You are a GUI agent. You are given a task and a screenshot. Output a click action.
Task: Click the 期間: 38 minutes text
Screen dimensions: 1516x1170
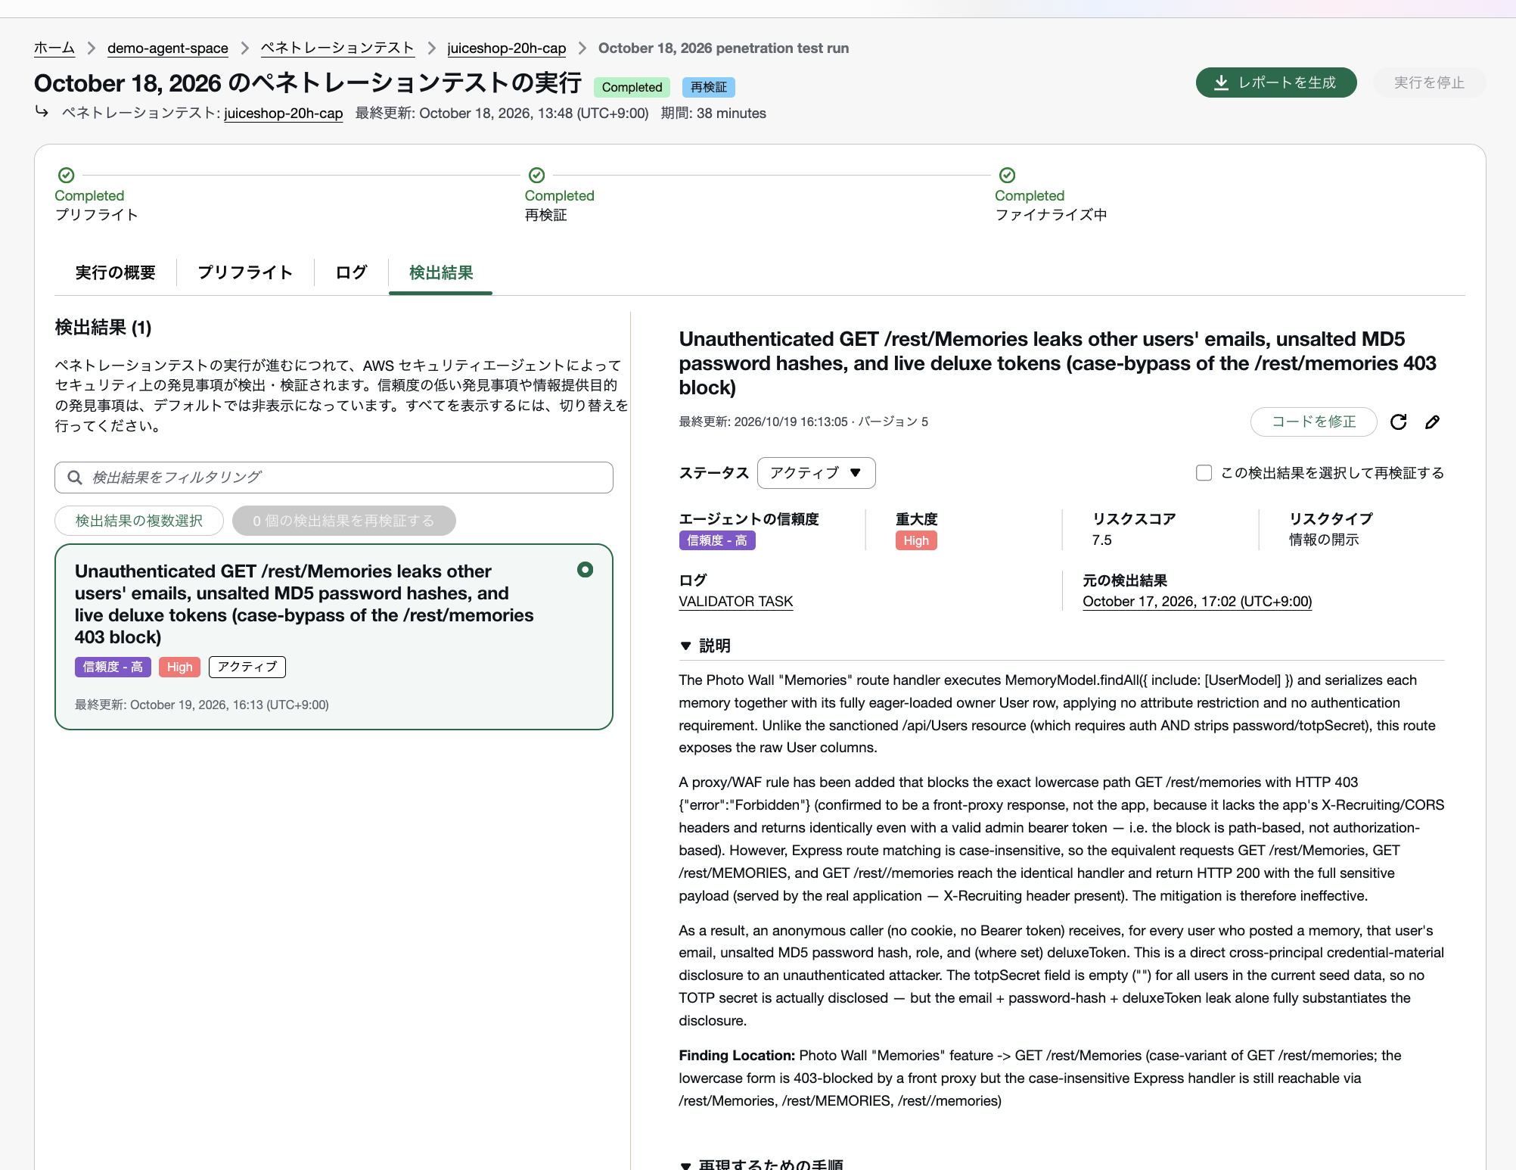pyautogui.click(x=713, y=114)
